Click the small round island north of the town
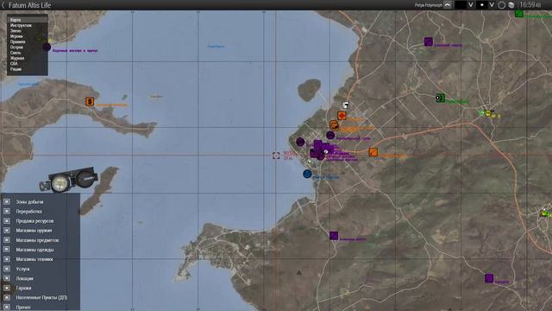Screen dimensions: 552x311 click(309, 90)
